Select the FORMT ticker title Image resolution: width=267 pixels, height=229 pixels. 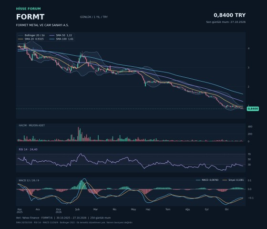31,17
